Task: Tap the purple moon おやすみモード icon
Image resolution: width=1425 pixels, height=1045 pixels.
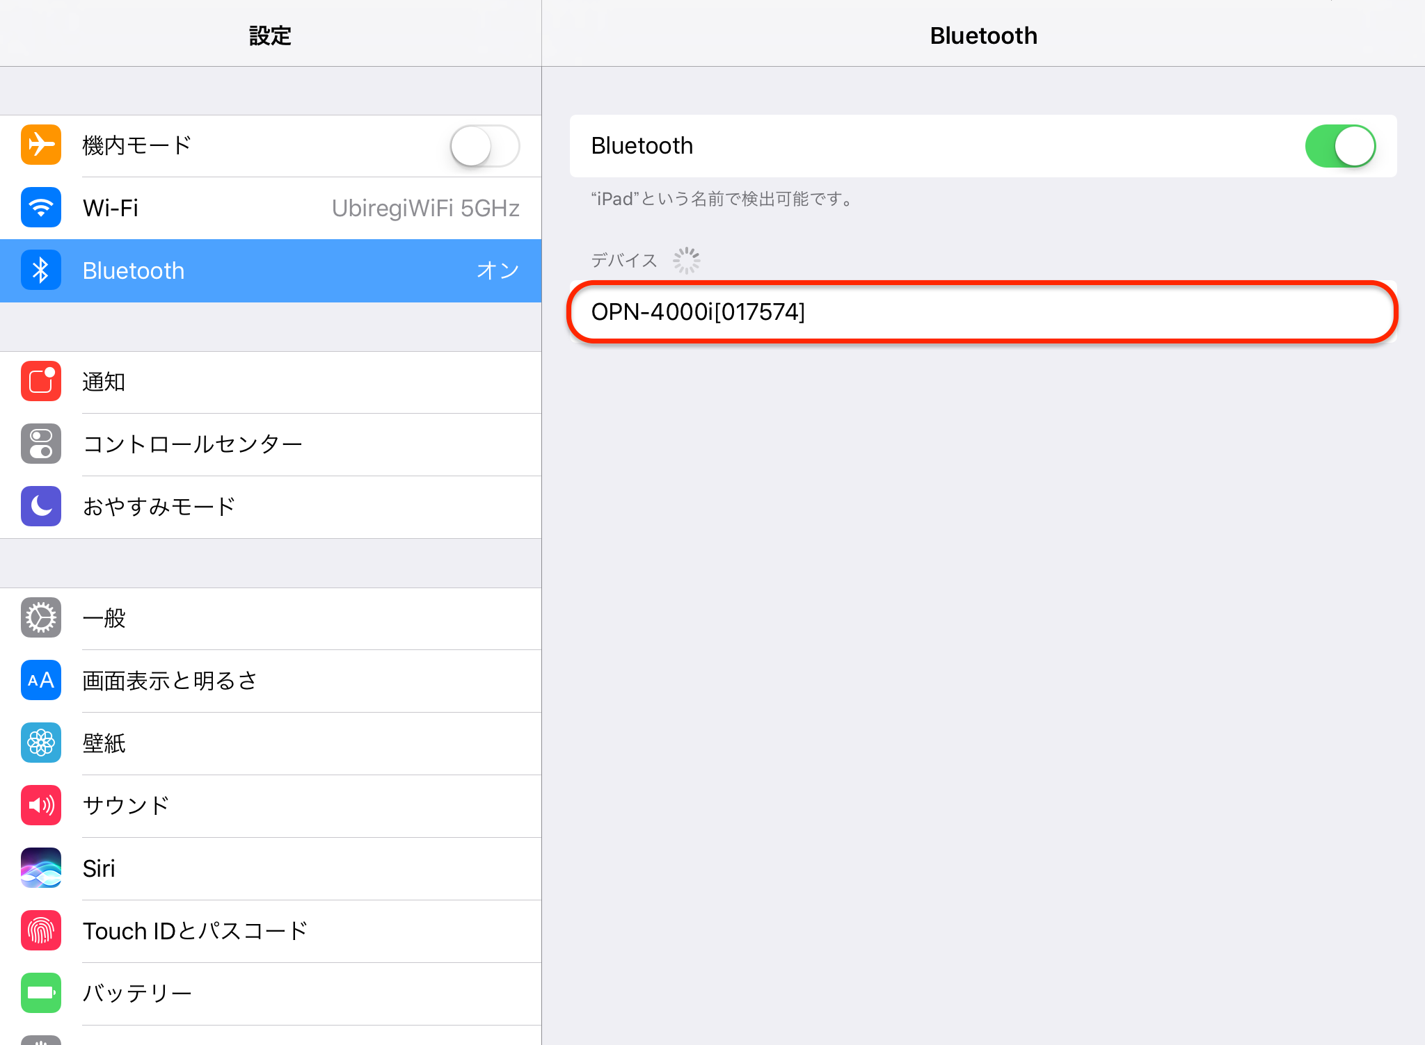Action: coord(41,507)
